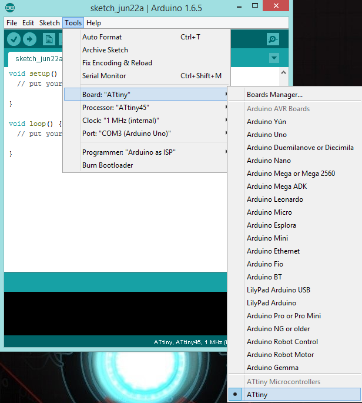
Task: Switch to the sketch_jun22a tab
Action: pos(36,59)
